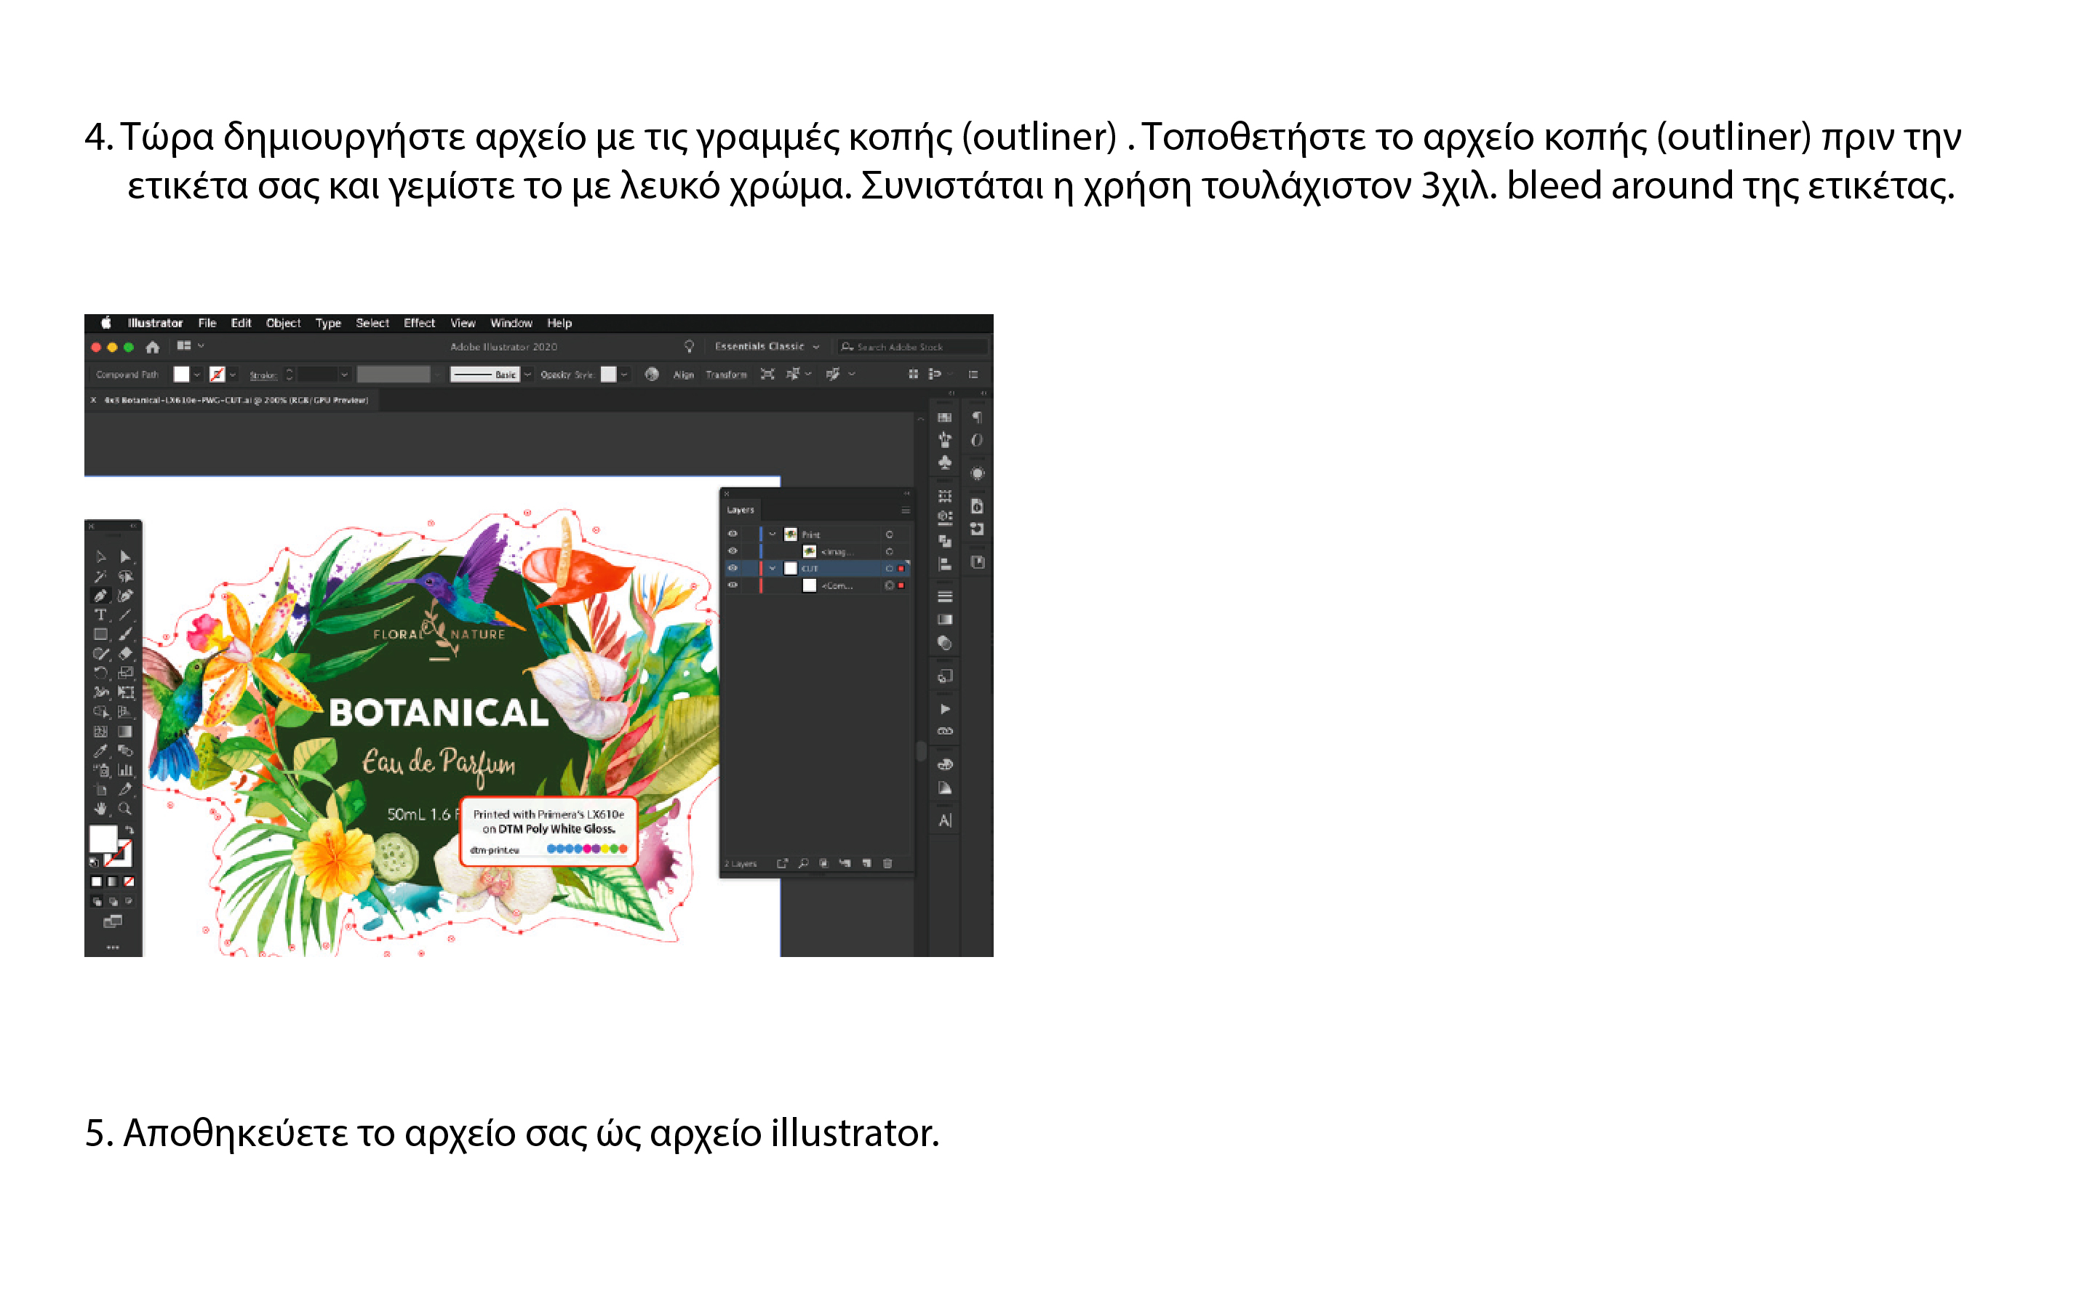Toggle visibility of Compound Path sublayer
2095x1309 pixels.
point(733,585)
